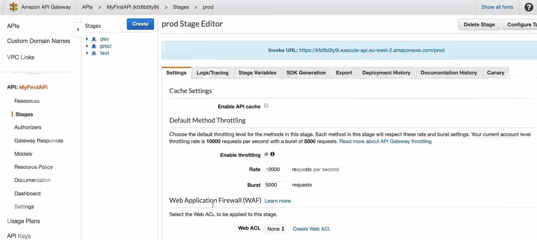Open Gateway Responses in the sidebar
The image size is (537, 240).
(x=39, y=140)
